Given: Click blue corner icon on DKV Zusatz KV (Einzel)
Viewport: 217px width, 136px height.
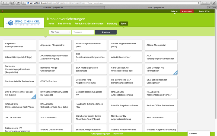Looking at the screenshot, I should (34, 97).
